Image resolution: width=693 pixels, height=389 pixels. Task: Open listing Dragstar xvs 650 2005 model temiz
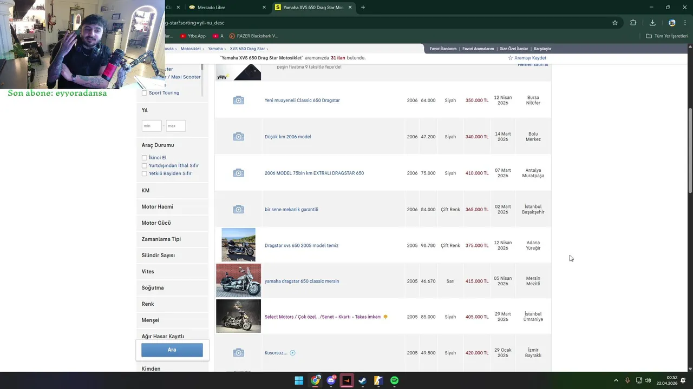302,246
